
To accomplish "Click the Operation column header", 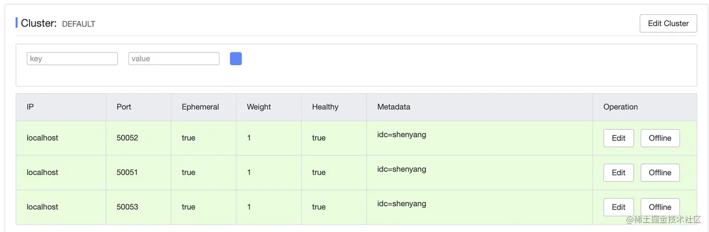I will [620, 107].
